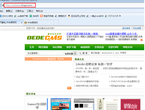
Task: Click the sp1 hot tag
Action: coord(117,53)
